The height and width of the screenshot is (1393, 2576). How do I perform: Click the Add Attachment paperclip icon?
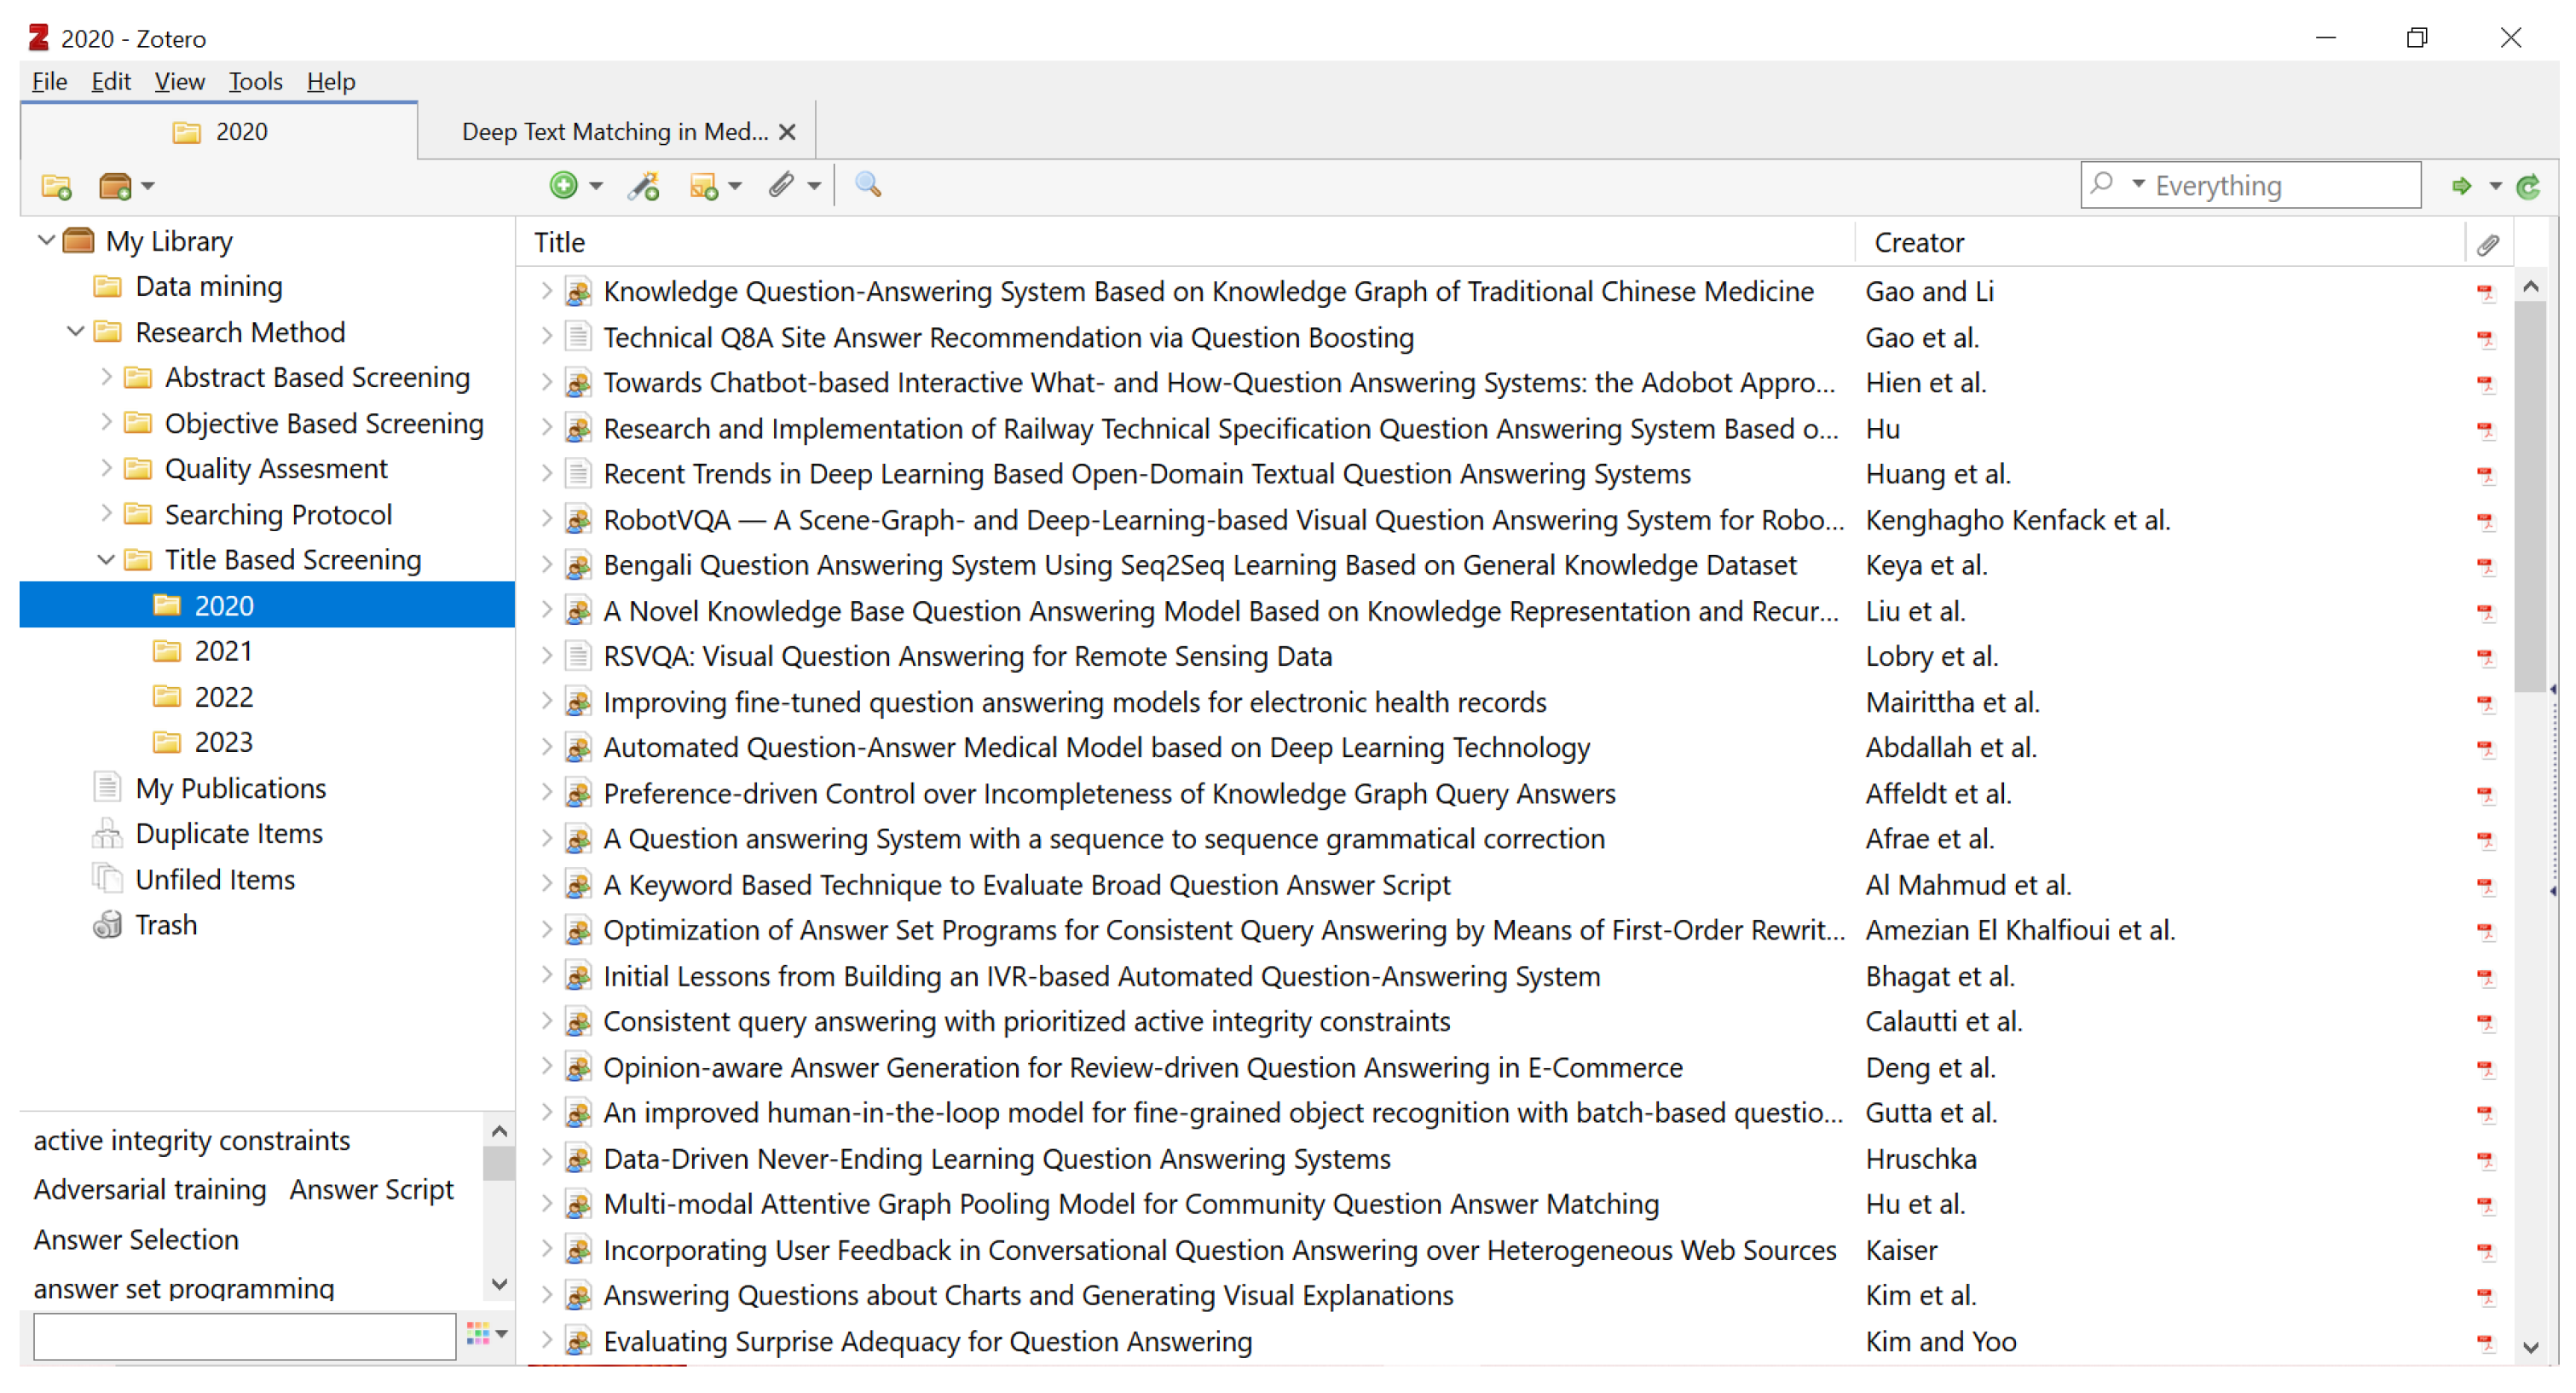pos(782,185)
